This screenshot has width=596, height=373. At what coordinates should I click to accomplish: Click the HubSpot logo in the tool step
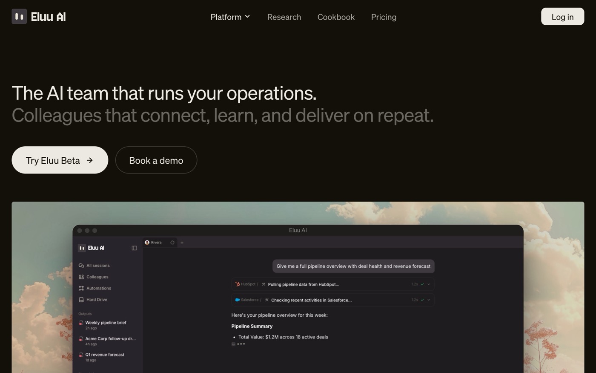[x=238, y=284]
